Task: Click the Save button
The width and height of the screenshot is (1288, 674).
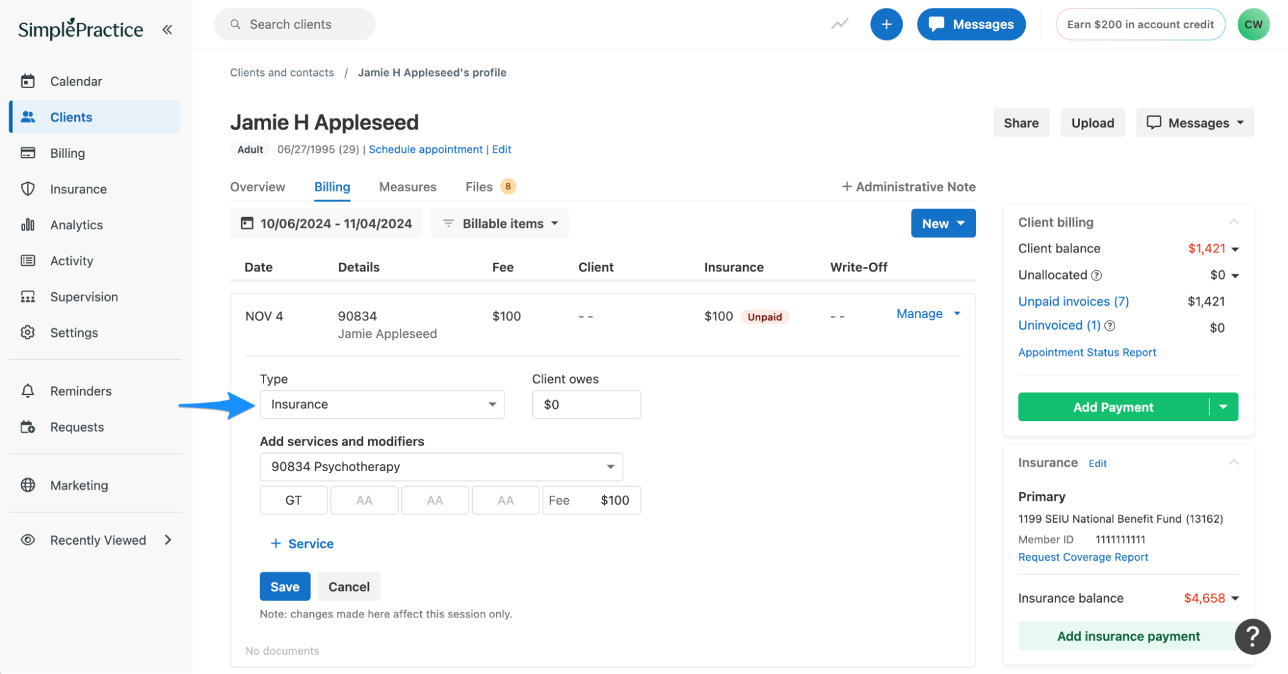Action: tap(285, 586)
